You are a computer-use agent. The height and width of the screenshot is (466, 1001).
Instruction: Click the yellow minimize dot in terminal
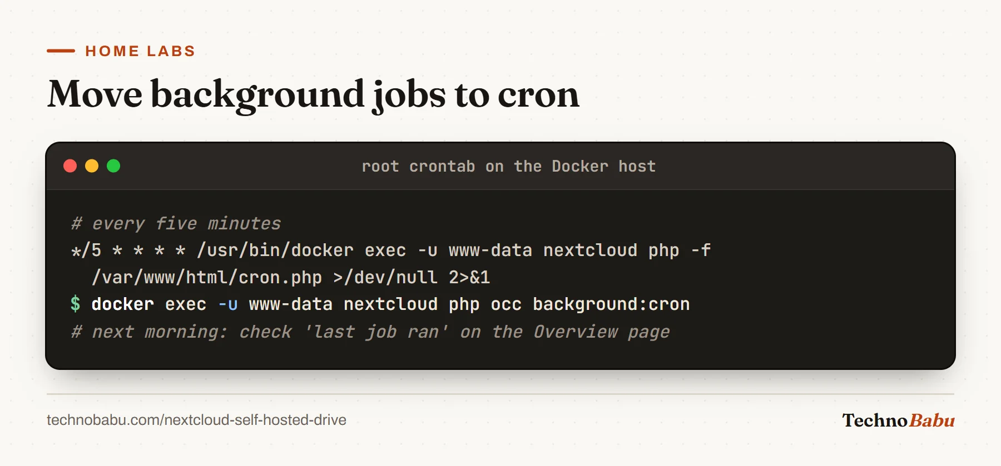pyautogui.click(x=92, y=166)
